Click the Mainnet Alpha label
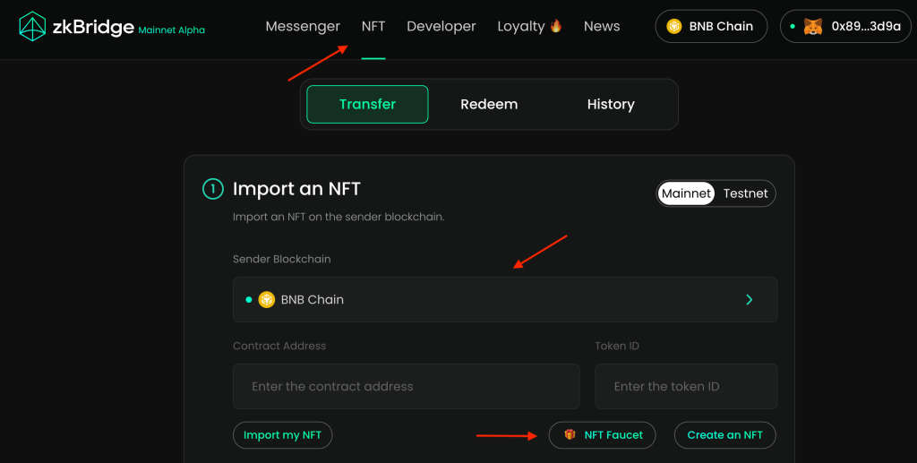The image size is (917, 463). [x=171, y=30]
